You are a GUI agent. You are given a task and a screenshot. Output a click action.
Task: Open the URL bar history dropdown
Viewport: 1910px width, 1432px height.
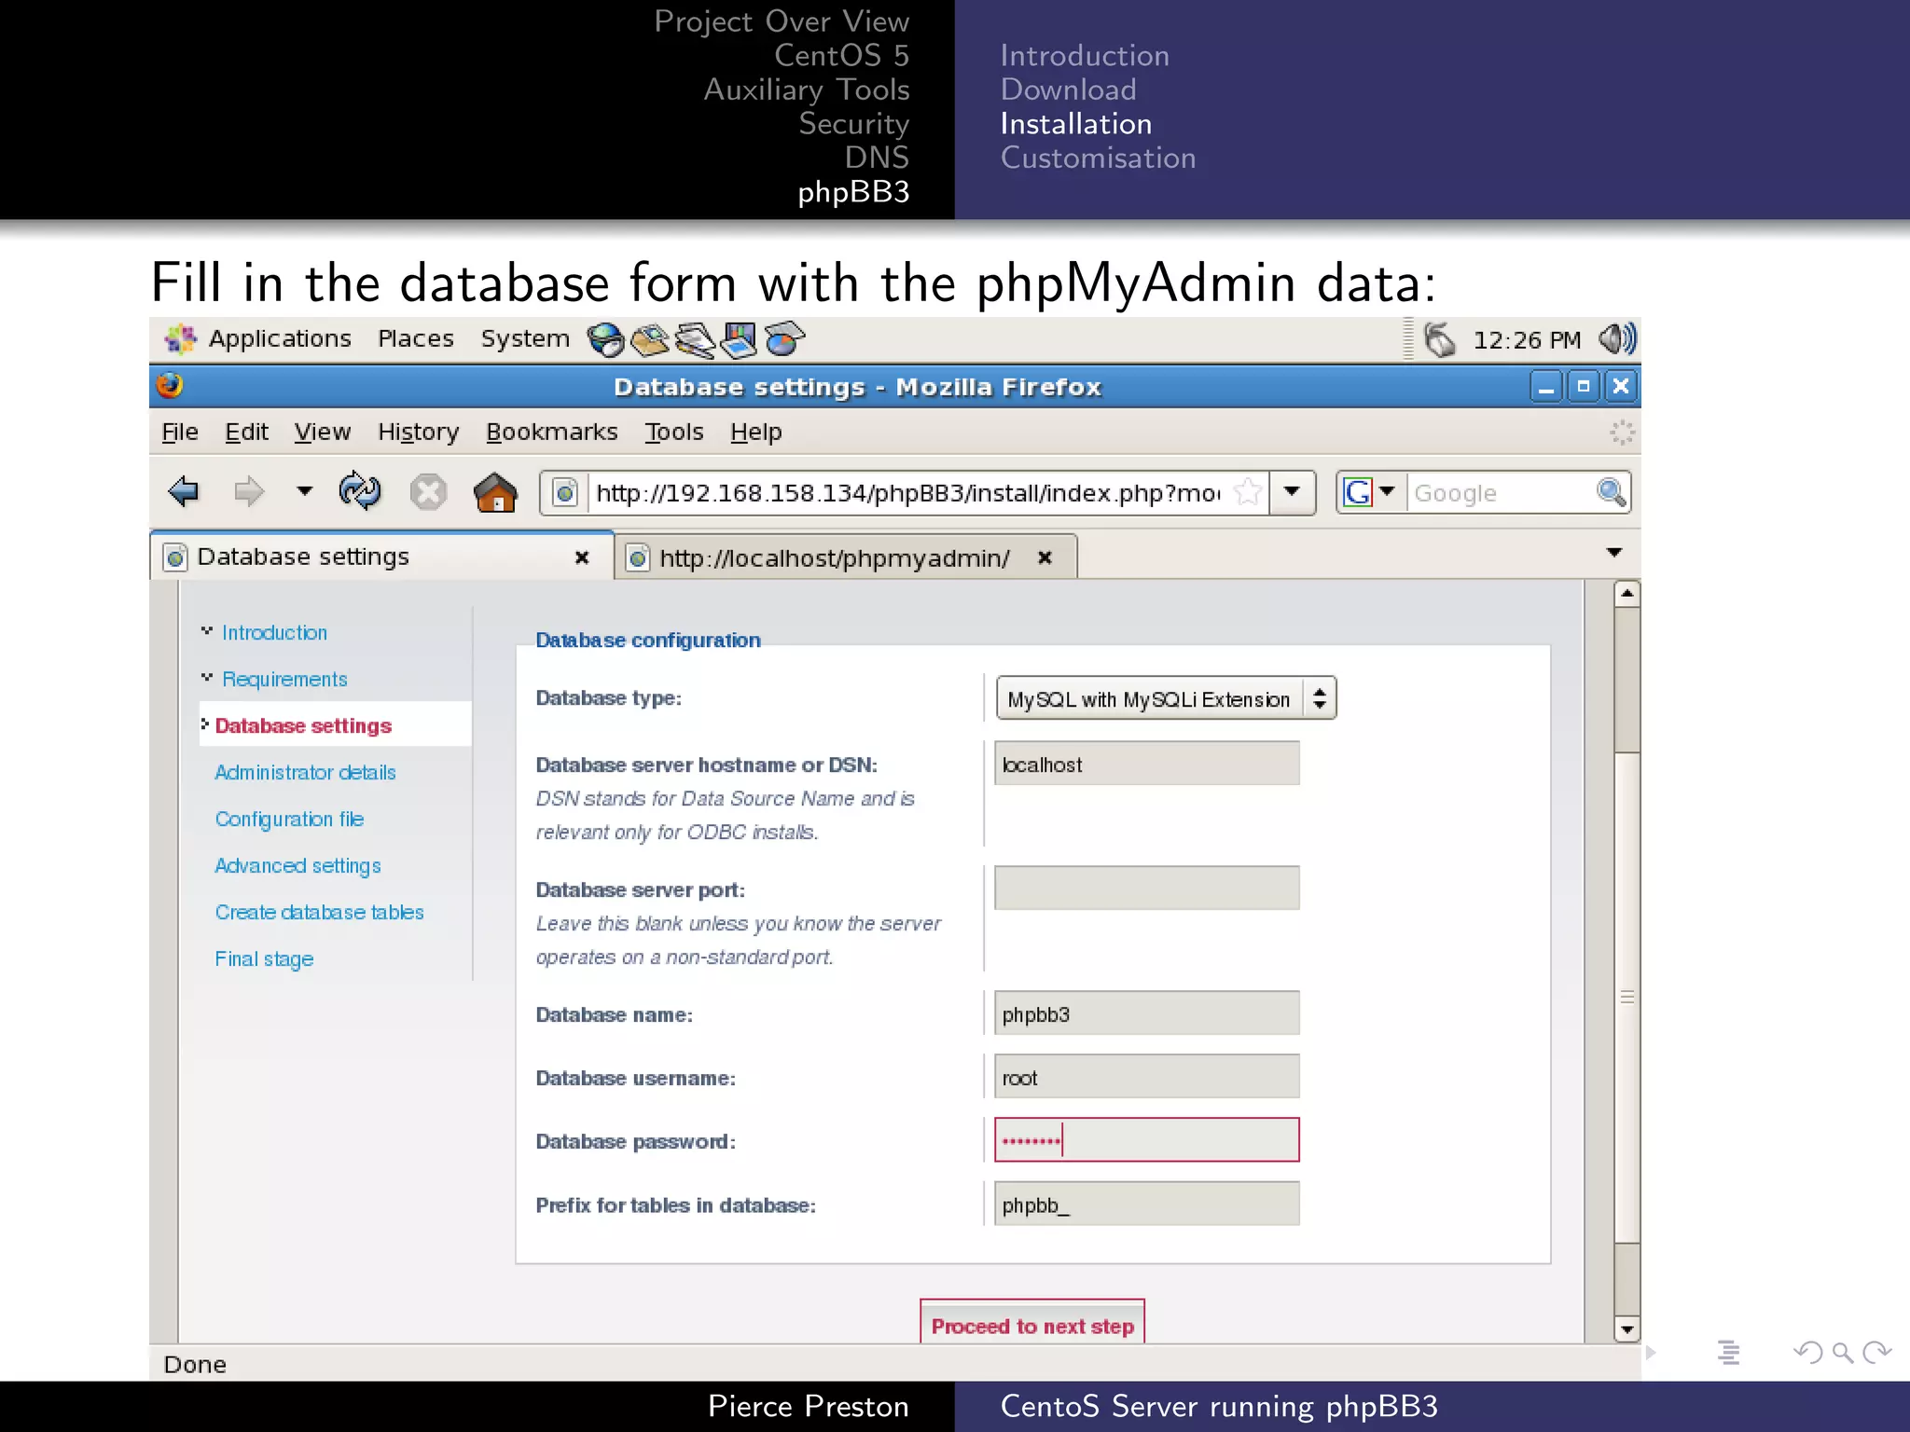coord(1293,492)
